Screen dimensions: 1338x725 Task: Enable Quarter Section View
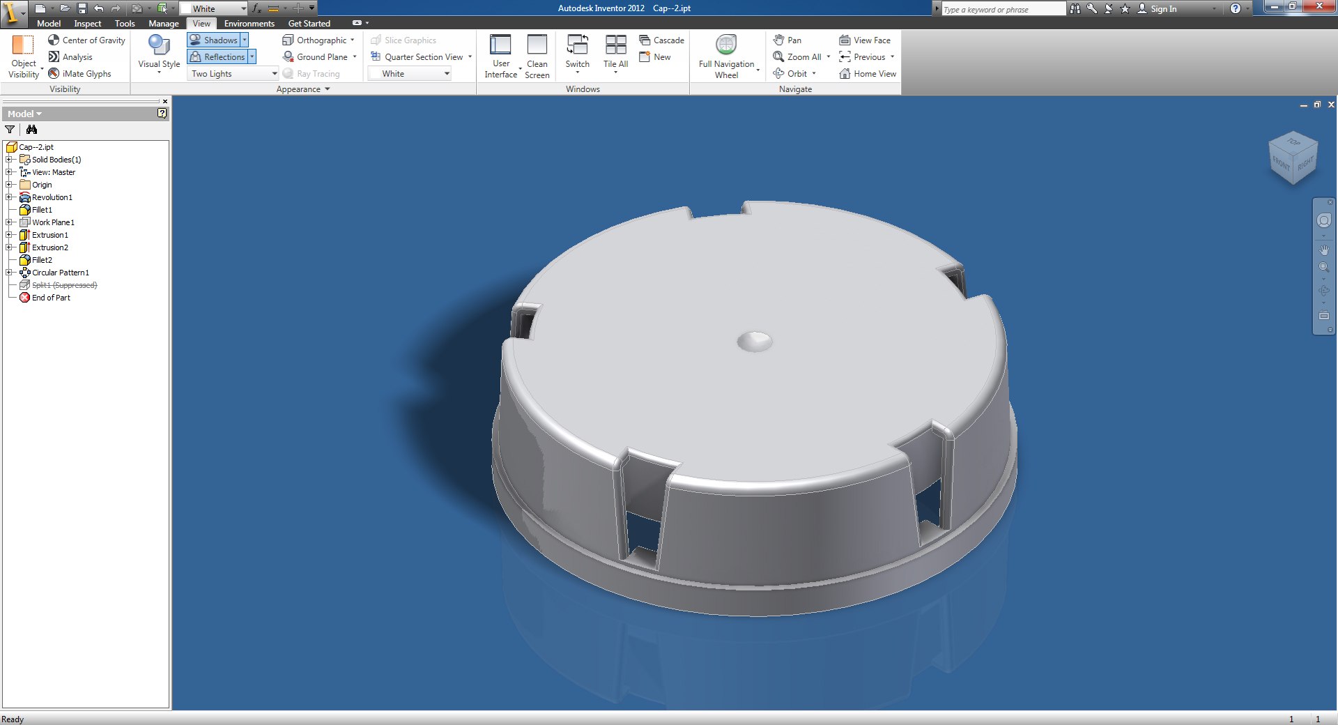coord(417,57)
